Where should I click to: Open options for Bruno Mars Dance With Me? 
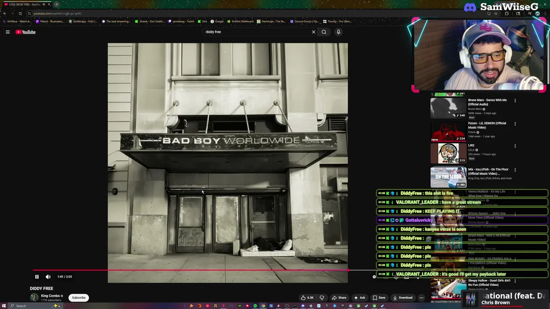click(x=515, y=101)
